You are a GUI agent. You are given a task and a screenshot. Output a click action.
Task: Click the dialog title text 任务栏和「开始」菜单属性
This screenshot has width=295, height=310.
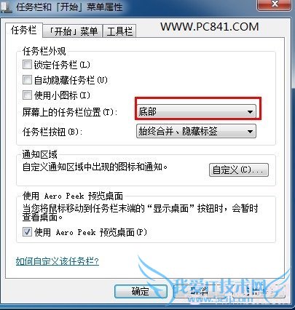pyautogui.click(x=70, y=7)
